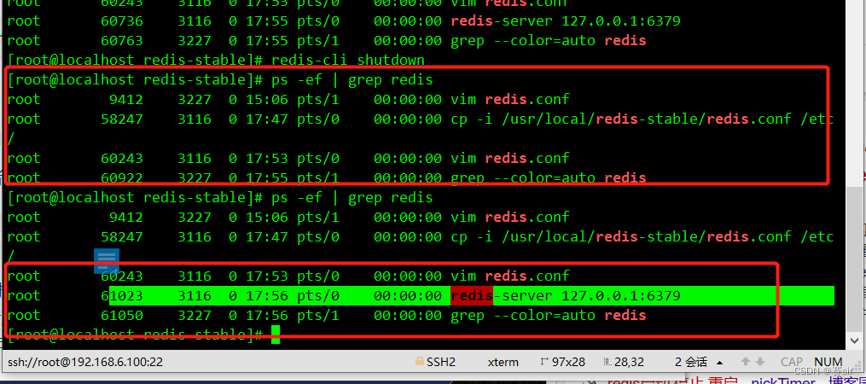This screenshot has height=384, width=866.
Task: Click the grey up arrow in status bar
Action: 746,362
